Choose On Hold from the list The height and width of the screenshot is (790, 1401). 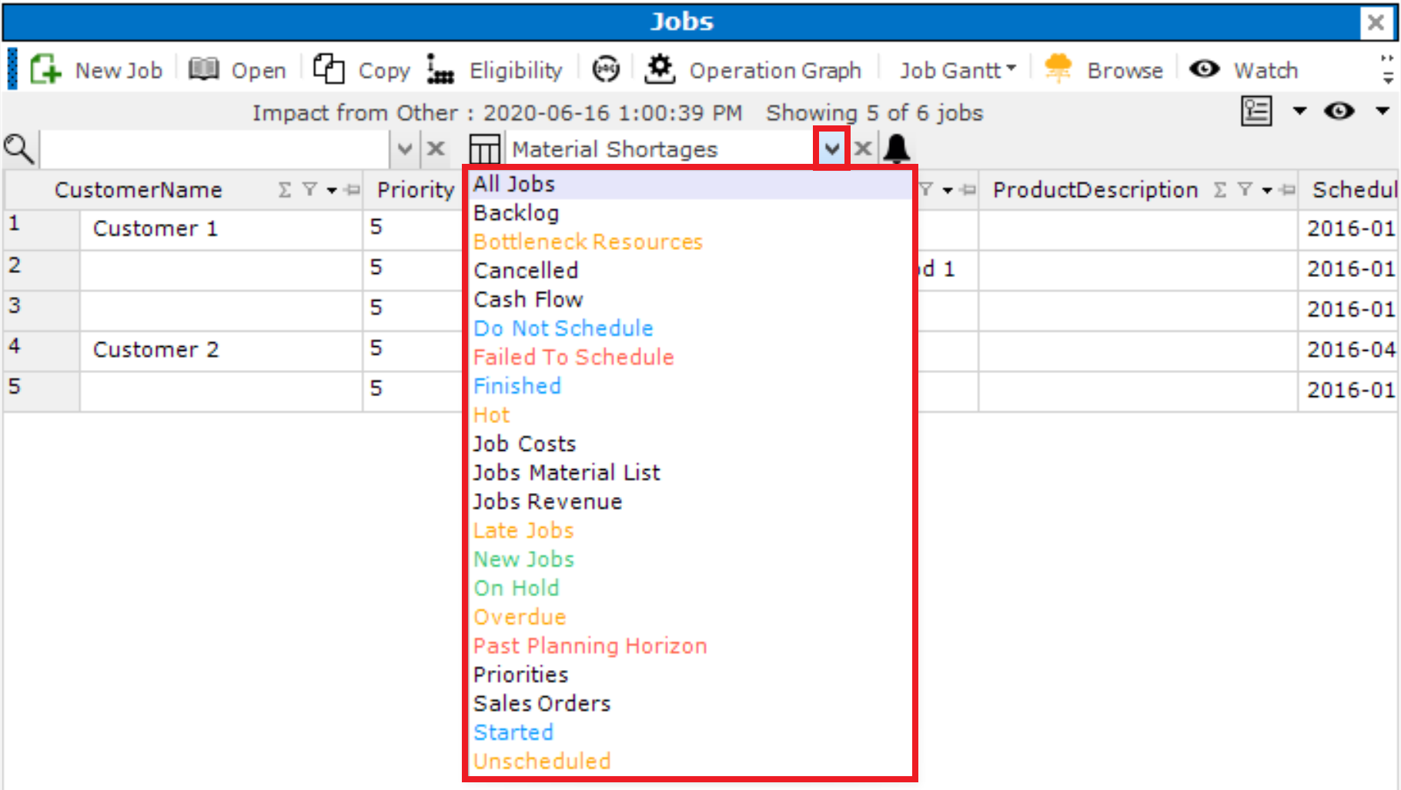click(x=690, y=588)
